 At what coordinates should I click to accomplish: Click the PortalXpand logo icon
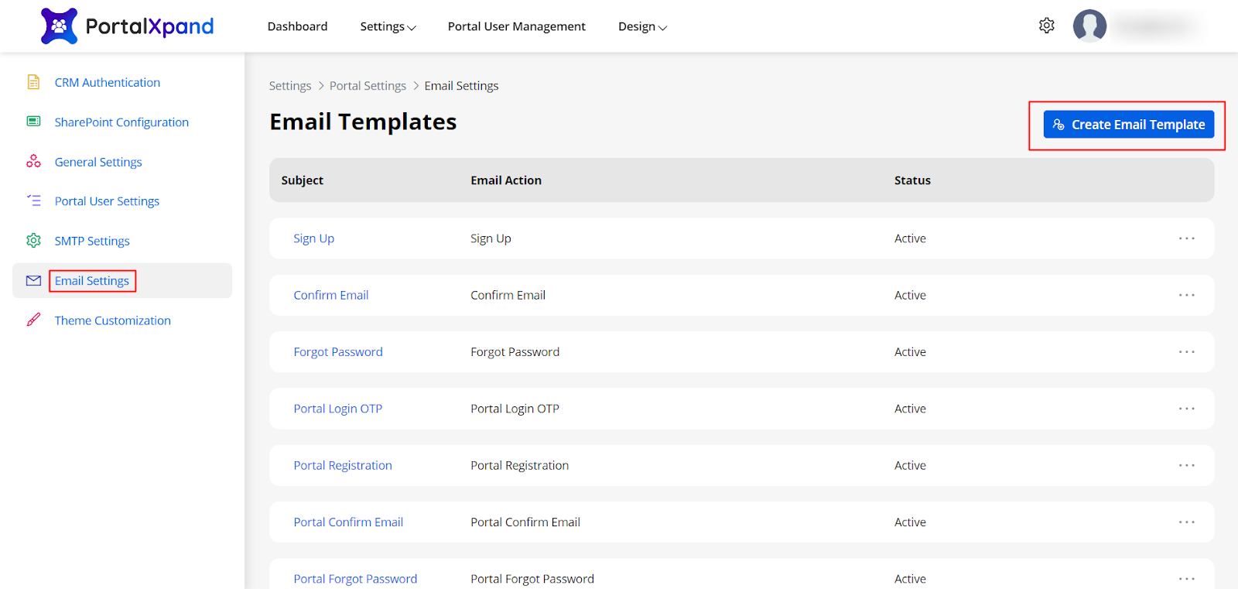click(59, 26)
